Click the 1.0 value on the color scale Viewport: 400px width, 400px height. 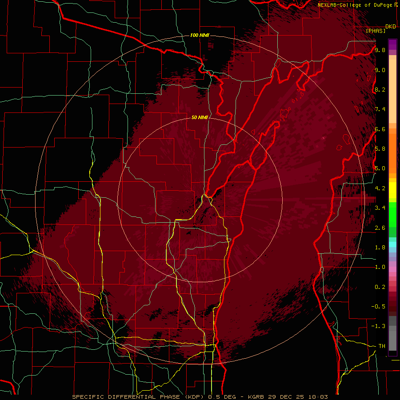380,267
